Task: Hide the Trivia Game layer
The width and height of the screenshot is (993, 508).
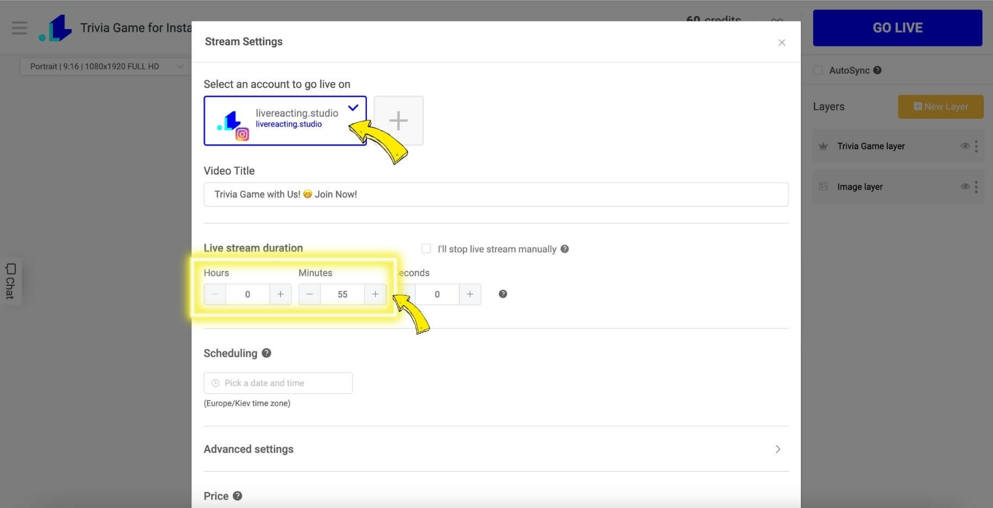Action: 965,145
